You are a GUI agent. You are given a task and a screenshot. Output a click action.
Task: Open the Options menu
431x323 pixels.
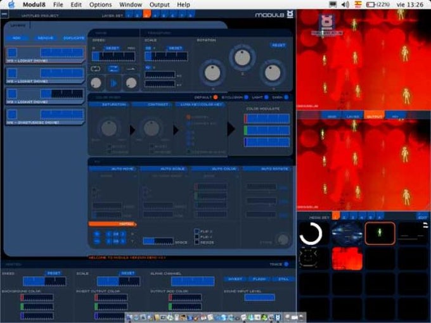(x=101, y=4)
